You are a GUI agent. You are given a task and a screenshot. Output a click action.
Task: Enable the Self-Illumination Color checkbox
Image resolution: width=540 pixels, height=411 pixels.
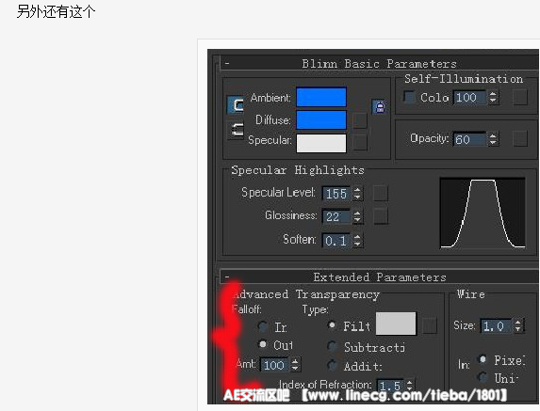tap(409, 97)
